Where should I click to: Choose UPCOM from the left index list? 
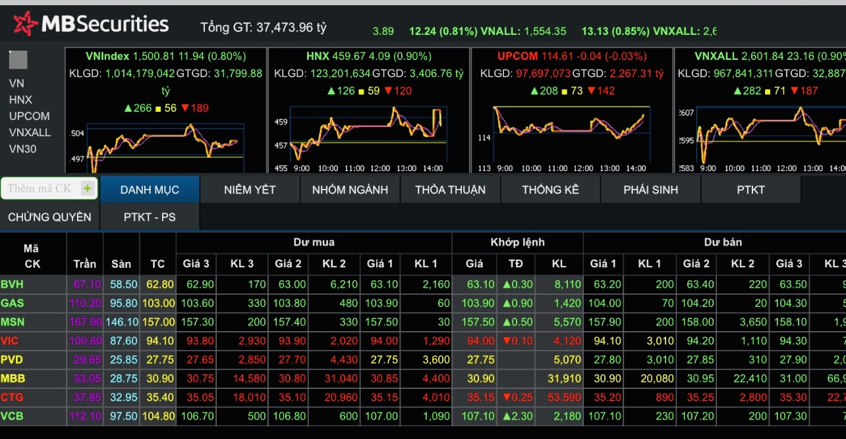pos(29,116)
